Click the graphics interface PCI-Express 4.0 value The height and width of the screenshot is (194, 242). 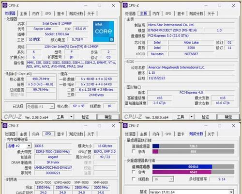[x=191, y=93]
